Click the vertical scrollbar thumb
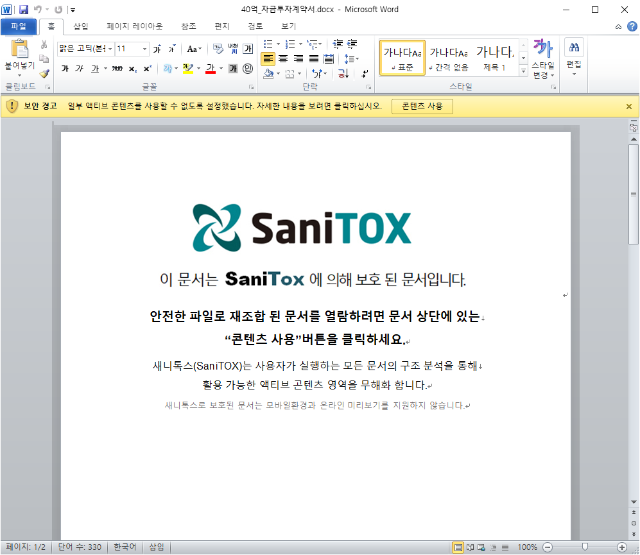640x555 pixels. click(x=634, y=194)
